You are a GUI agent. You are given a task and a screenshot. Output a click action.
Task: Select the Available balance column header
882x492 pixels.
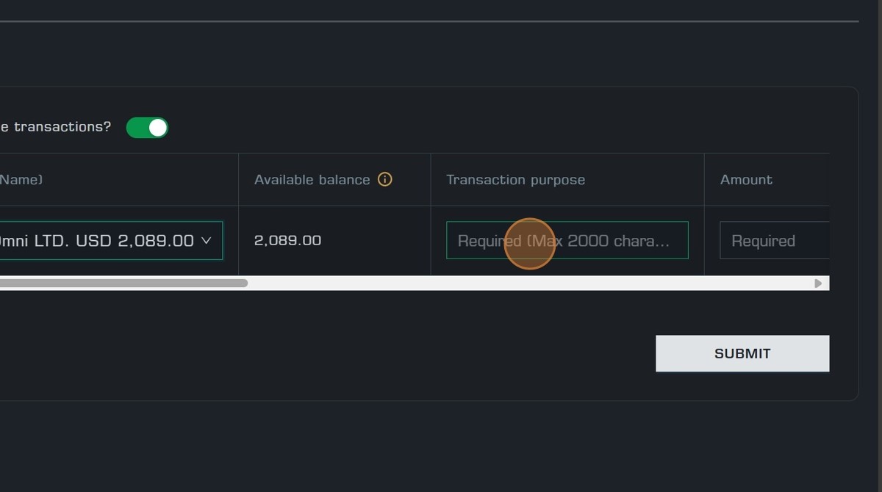pyautogui.click(x=312, y=180)
